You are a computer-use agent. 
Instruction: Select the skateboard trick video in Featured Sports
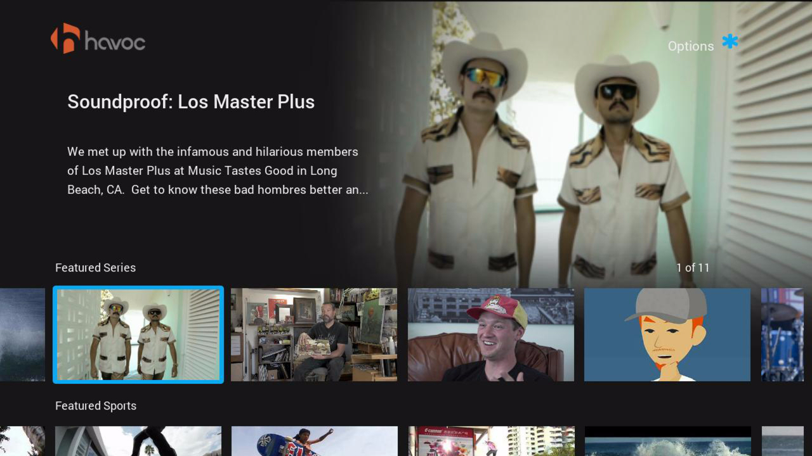pos(313,441)
